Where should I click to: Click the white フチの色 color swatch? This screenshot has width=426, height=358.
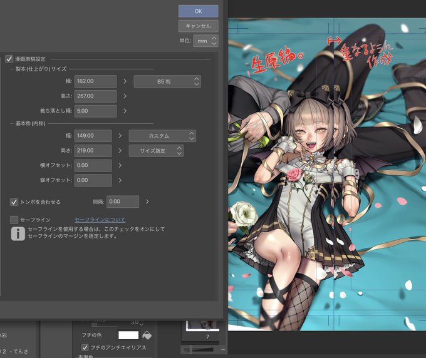click(128, 335)
